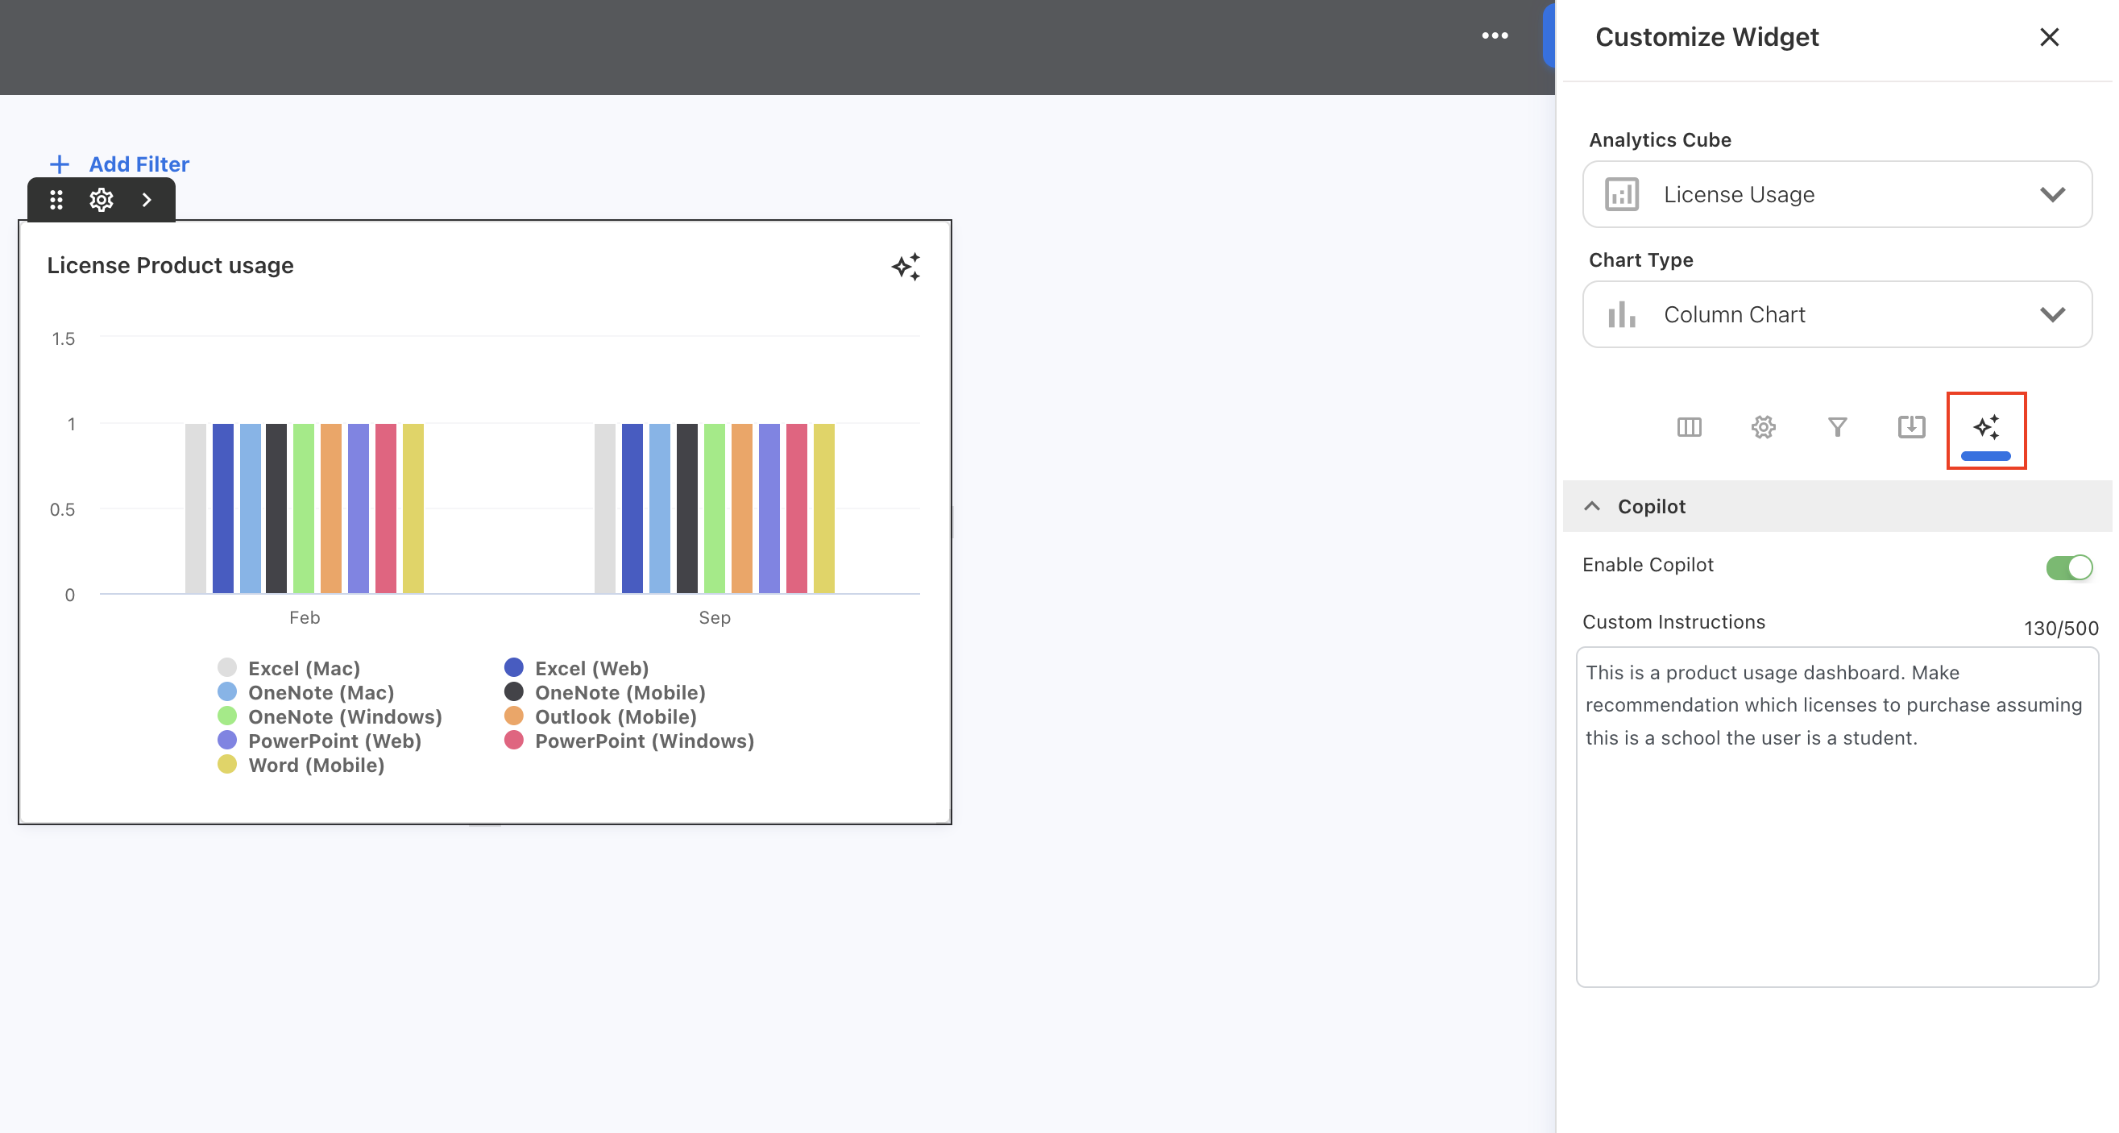Collapse the Copilot section
This screenshot has height=1133, width=2119.
[x=1593, y=506]
